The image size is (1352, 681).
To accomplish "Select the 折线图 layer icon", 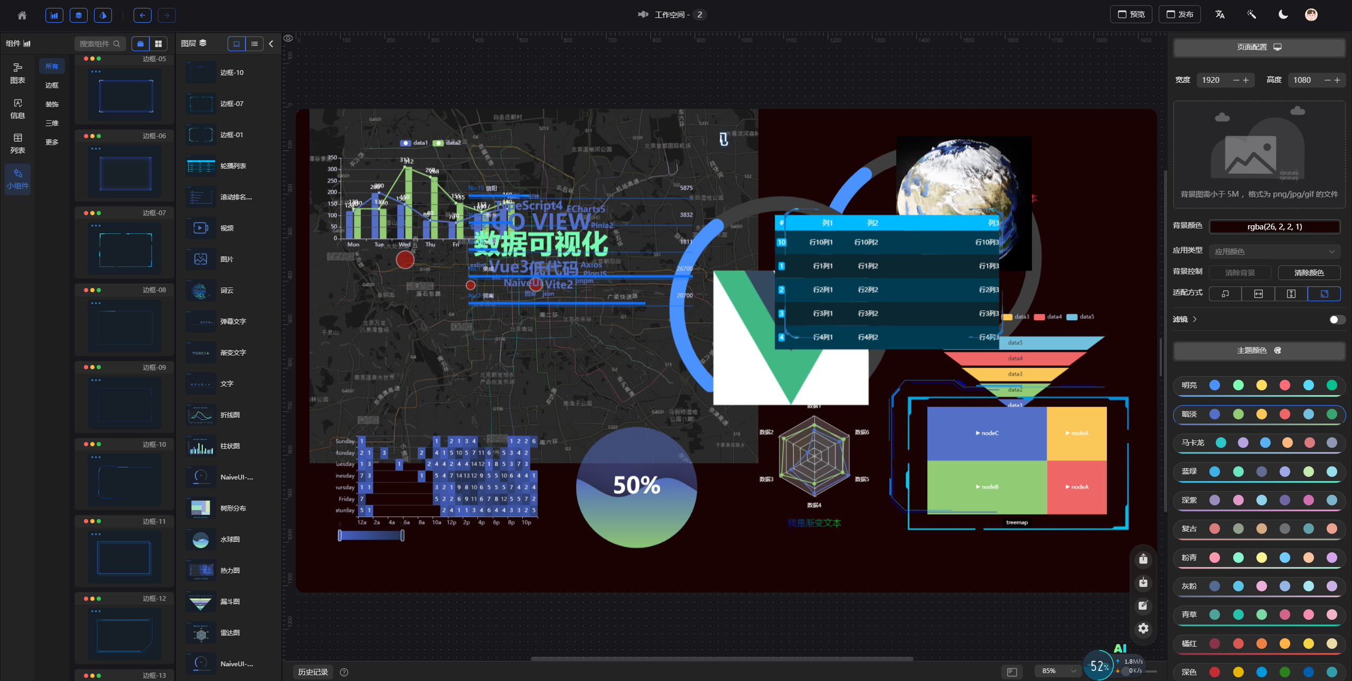I will 201,415.
